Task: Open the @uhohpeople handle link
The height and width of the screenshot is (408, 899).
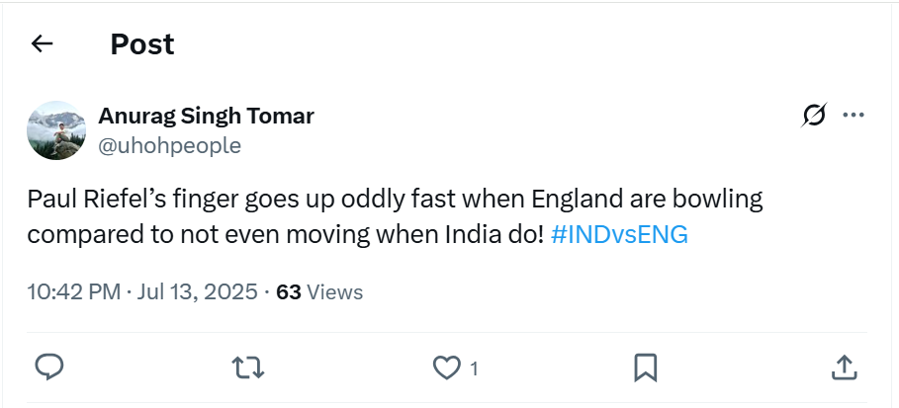Action: pos(169,146)
